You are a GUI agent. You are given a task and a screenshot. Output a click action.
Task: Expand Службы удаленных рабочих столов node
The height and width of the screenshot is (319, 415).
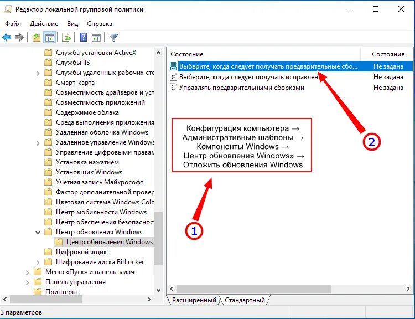(x=38, y=73)
